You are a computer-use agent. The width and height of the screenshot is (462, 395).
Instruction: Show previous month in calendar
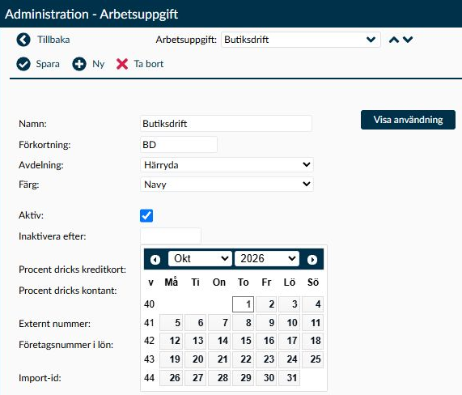(155, 259)
